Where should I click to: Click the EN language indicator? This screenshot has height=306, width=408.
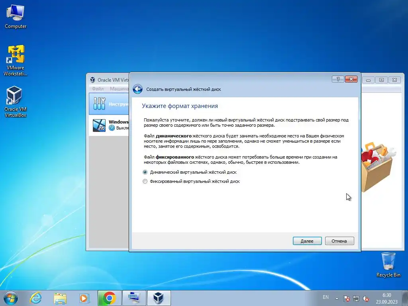(326, 297)
